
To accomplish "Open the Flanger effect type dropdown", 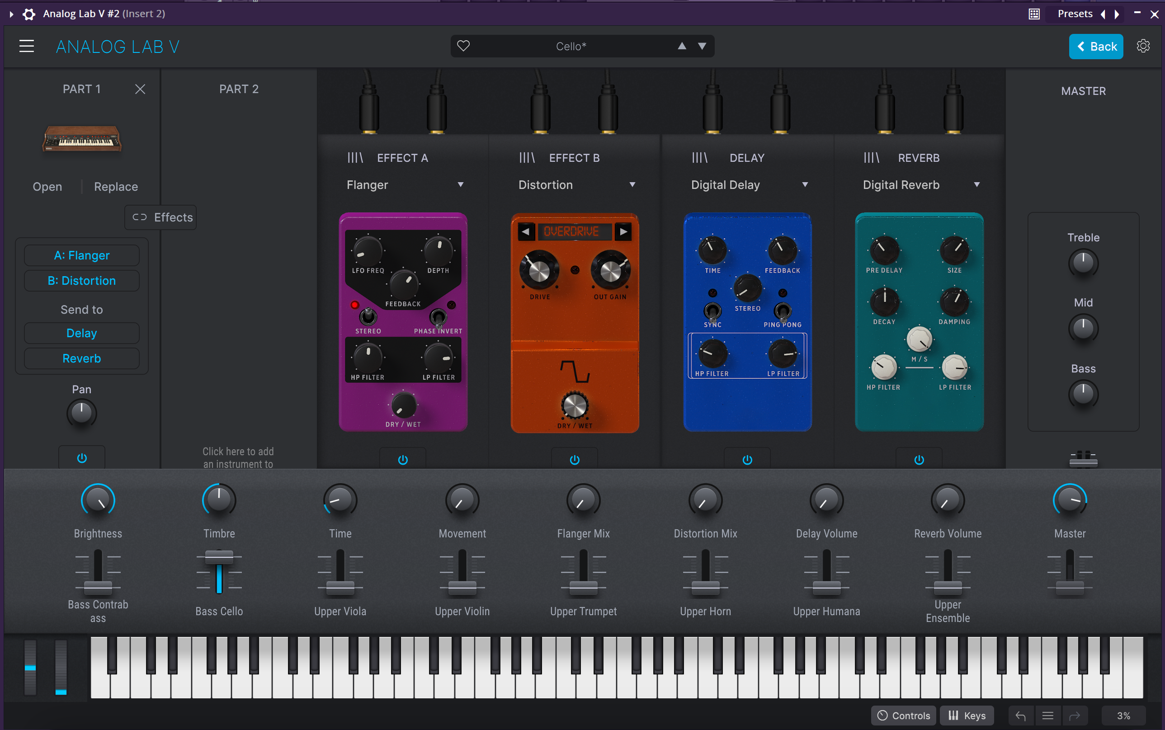I will click(405, 185).
